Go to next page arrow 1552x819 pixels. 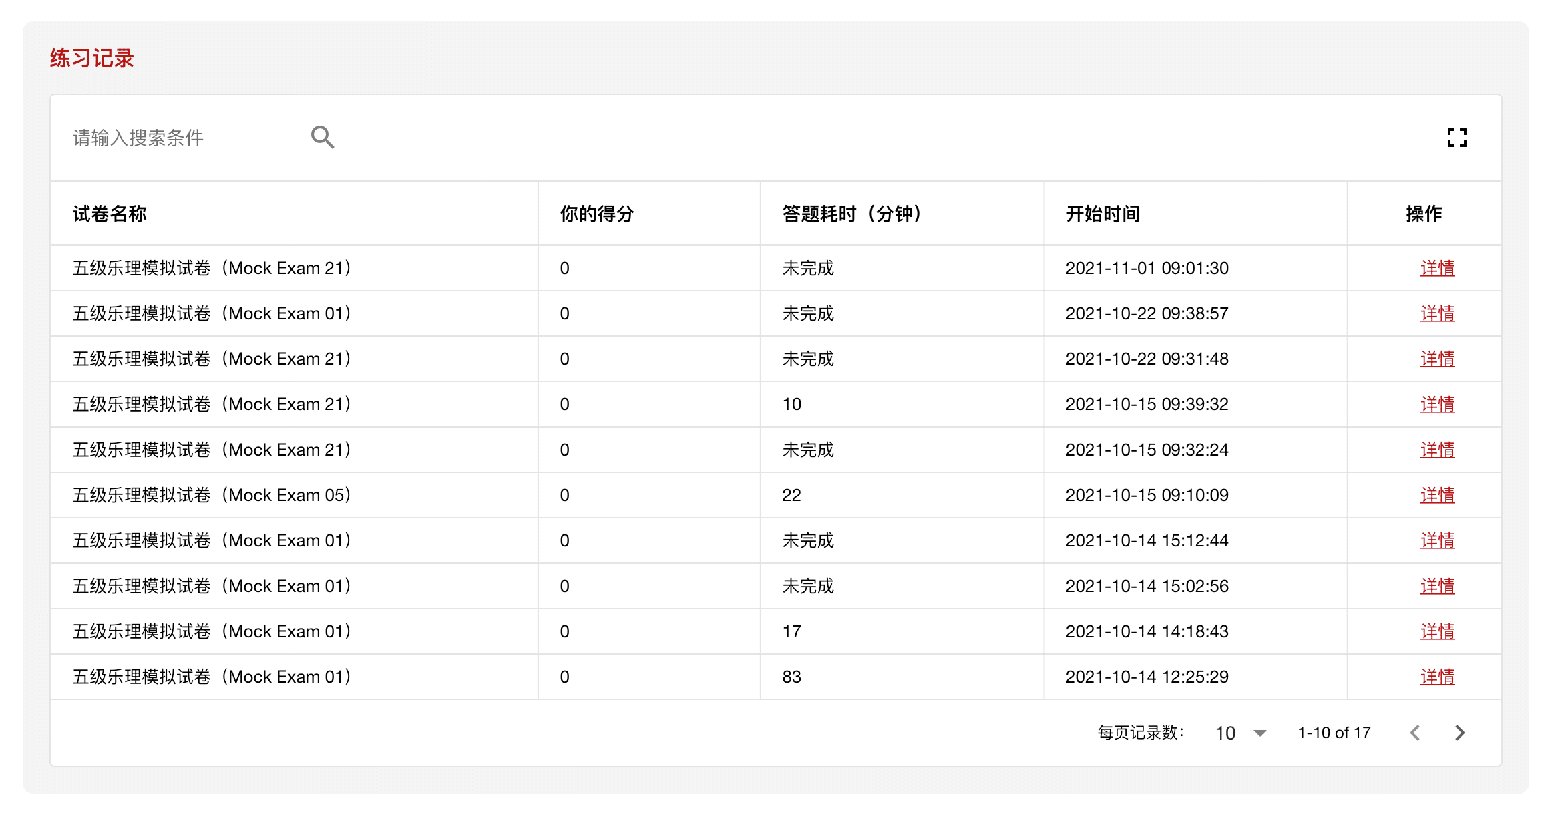[x=1460, y=733]
